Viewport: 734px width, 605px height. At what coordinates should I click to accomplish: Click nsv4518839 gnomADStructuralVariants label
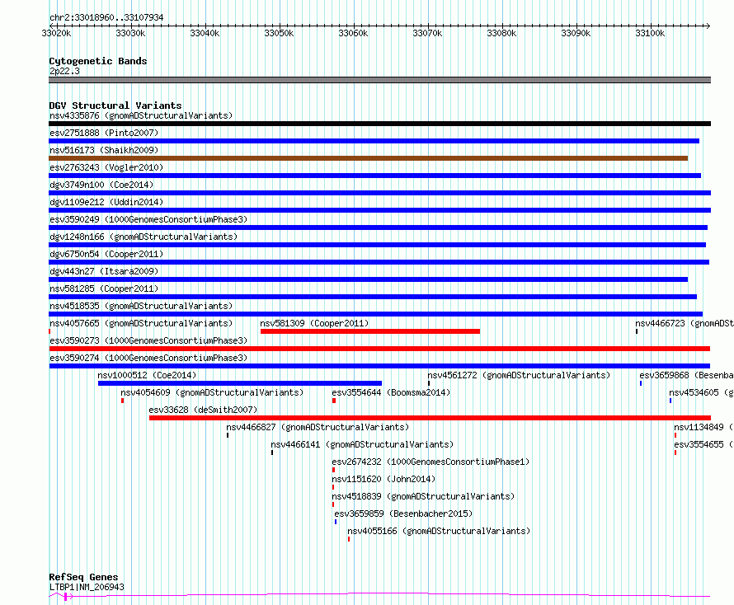pos(423,496)
